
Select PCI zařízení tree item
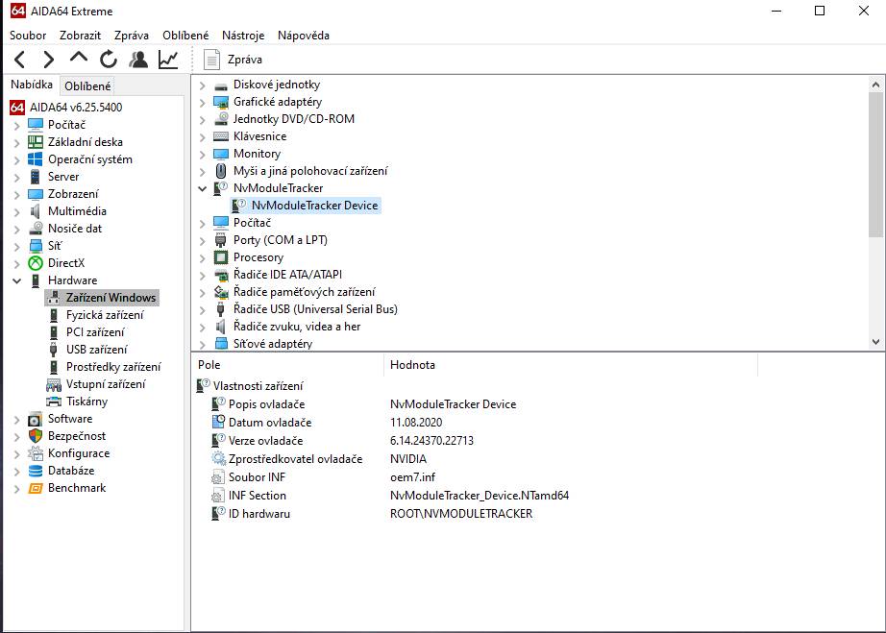pos(95,332)
